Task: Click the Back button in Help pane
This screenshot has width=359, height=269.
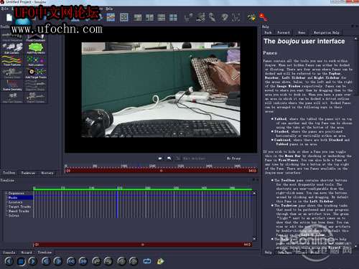Action: (x=268, y=32)
